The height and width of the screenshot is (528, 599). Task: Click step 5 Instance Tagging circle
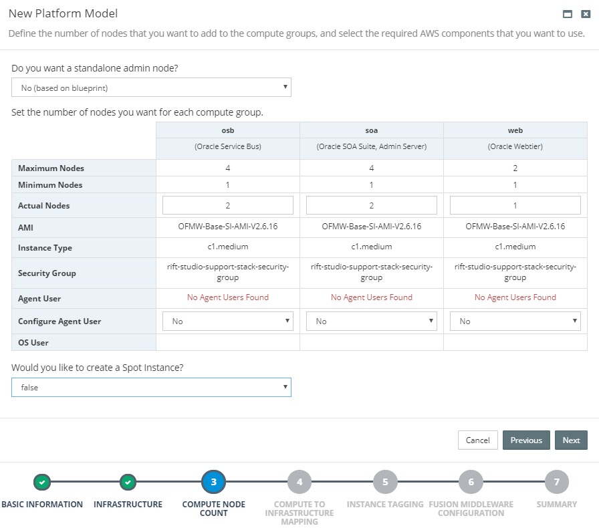pyautogui.click(x=385, y=481)
